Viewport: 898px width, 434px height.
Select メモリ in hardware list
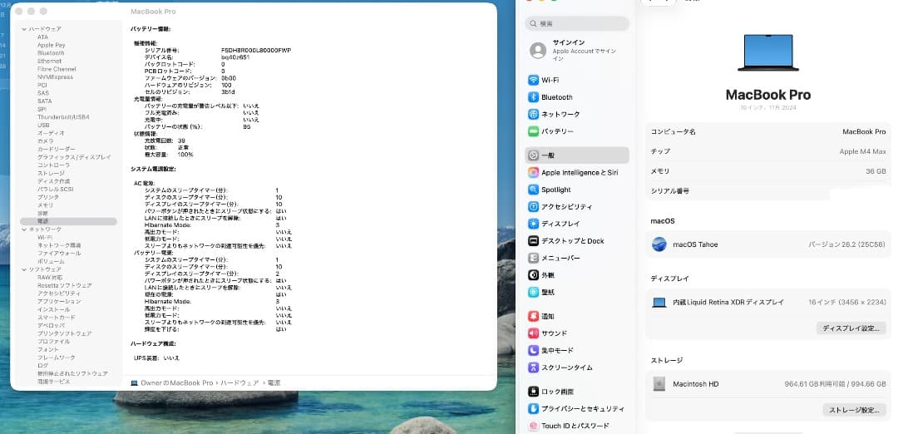[45, 205]
